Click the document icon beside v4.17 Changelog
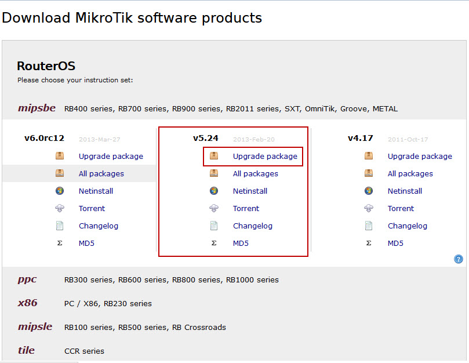 (369, 226)
